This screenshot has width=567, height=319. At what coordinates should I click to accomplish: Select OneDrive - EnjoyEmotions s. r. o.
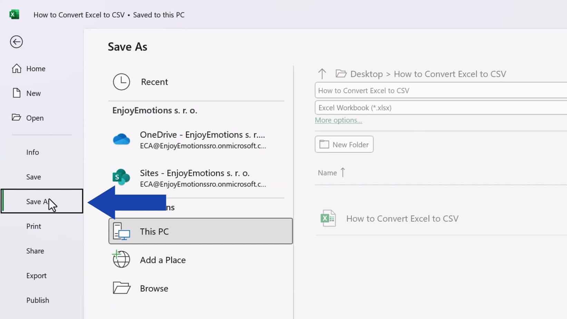coord(202,139)
